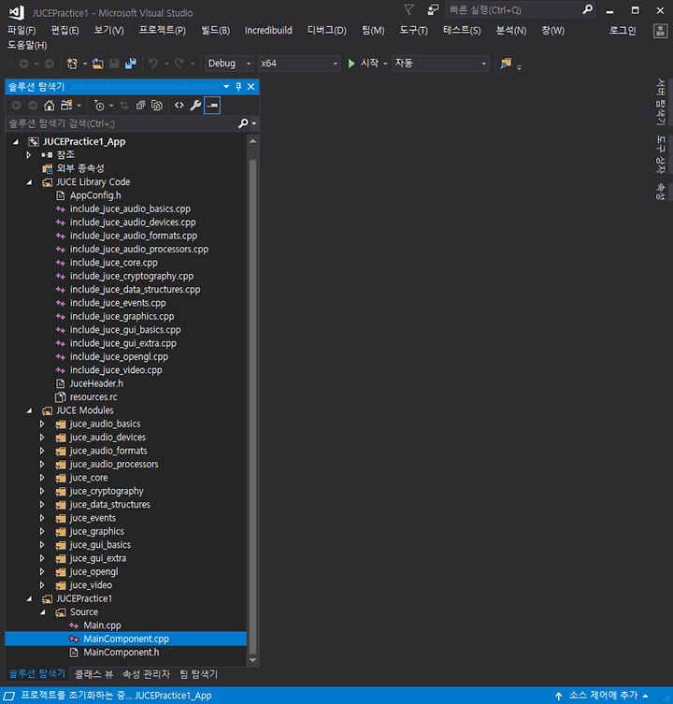Open the x64 platform dropdown

[298, 64]
